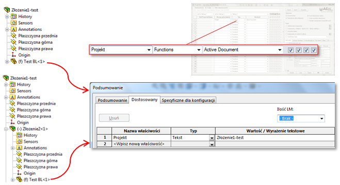Open type dropdown arrow in row 2
Screen dimensions: 340x185
(x=212, y=144)
